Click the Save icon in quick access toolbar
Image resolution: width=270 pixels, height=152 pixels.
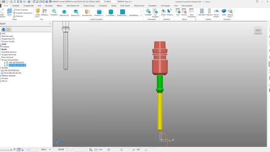[3, 2]
